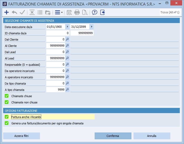Viewport: 184px width, 144px height.
Task: Click the exit door icon in toolbar
Action: (103, 12)
